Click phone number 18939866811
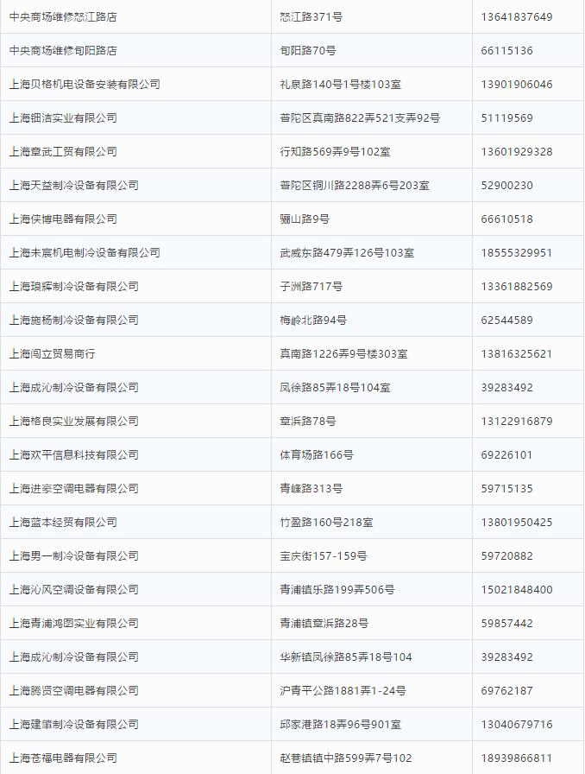The image size is (585, 774). pos(517,758)
